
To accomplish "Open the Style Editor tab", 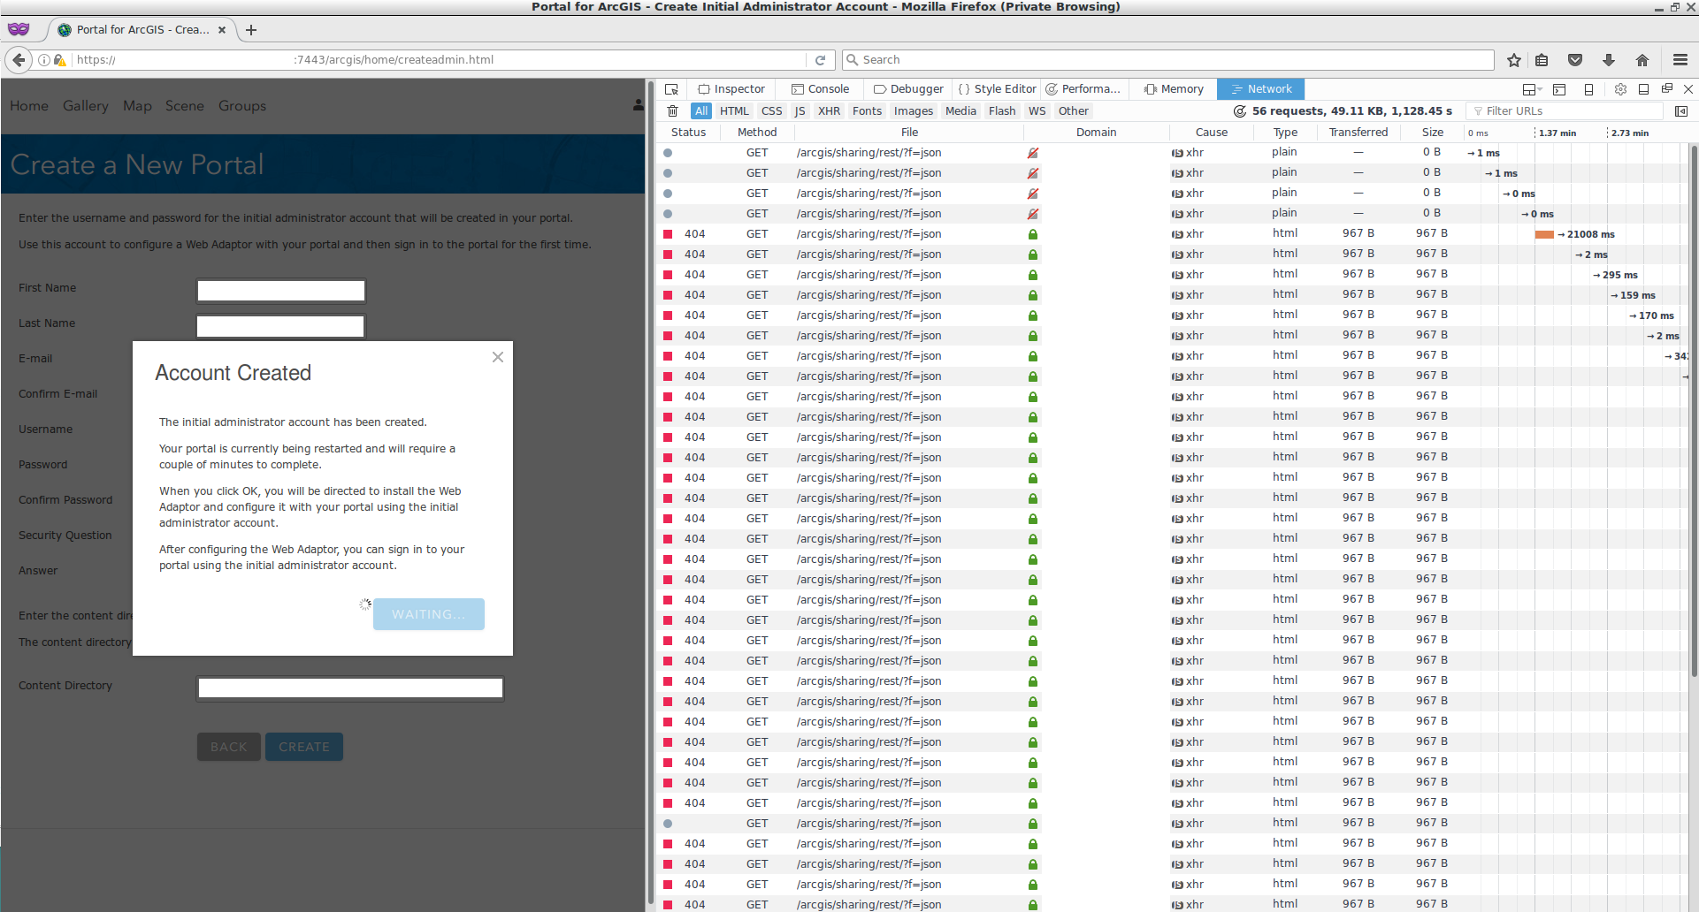I will 997,89.
